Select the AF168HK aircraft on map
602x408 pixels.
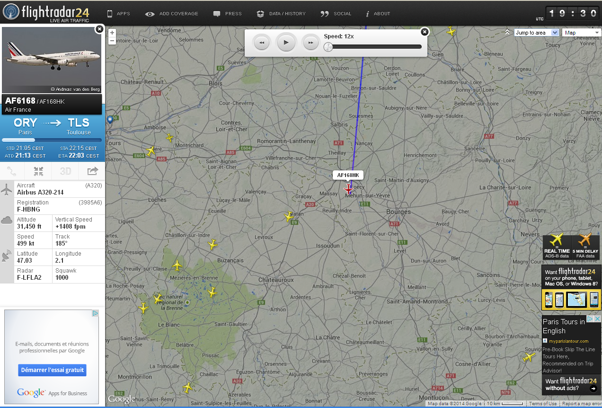pos(348,189)
